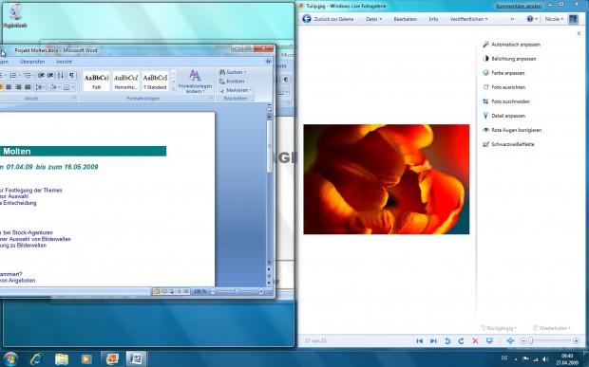Go to next photo in Fotogalerie
This screenshot has width=589, height=367.
click(433, 340)
